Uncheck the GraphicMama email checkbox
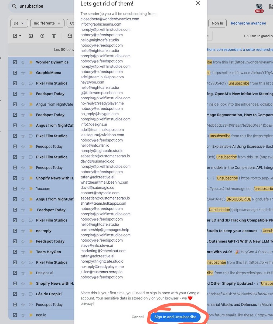This screenshot has width=273, height=324. 15,73
